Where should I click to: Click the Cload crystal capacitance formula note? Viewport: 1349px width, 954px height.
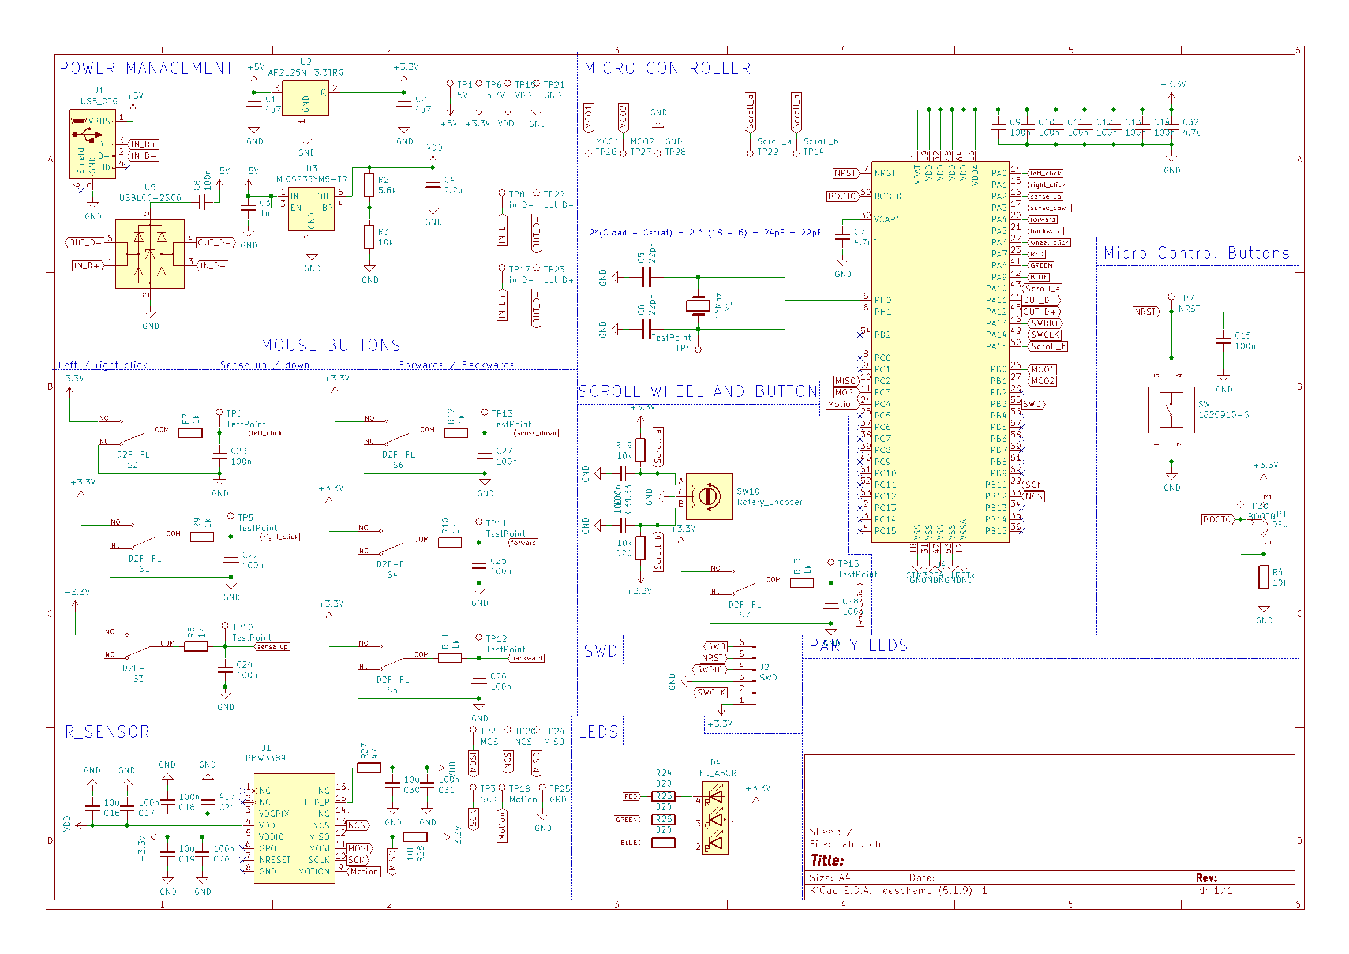point(705,233)
